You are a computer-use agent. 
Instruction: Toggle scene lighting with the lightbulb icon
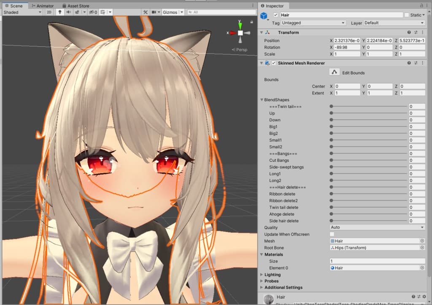[x=60, y=12]
